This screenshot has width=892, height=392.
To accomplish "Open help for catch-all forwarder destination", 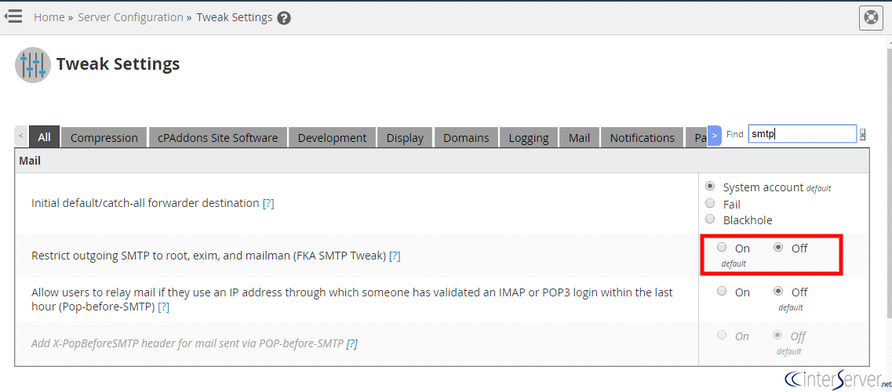I will [268, 203].
